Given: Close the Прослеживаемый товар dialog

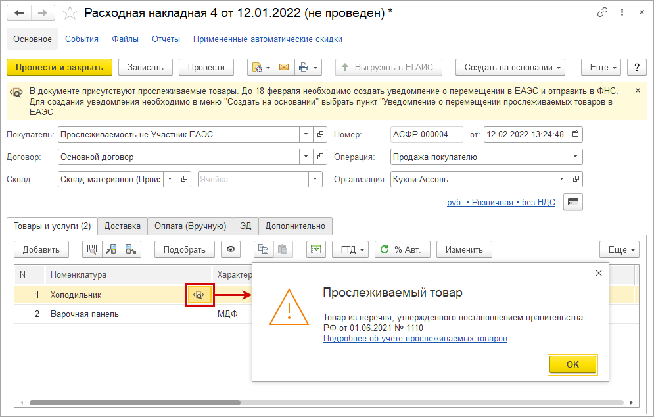Looking at the screenshot, I should click(x=599, y=273).
